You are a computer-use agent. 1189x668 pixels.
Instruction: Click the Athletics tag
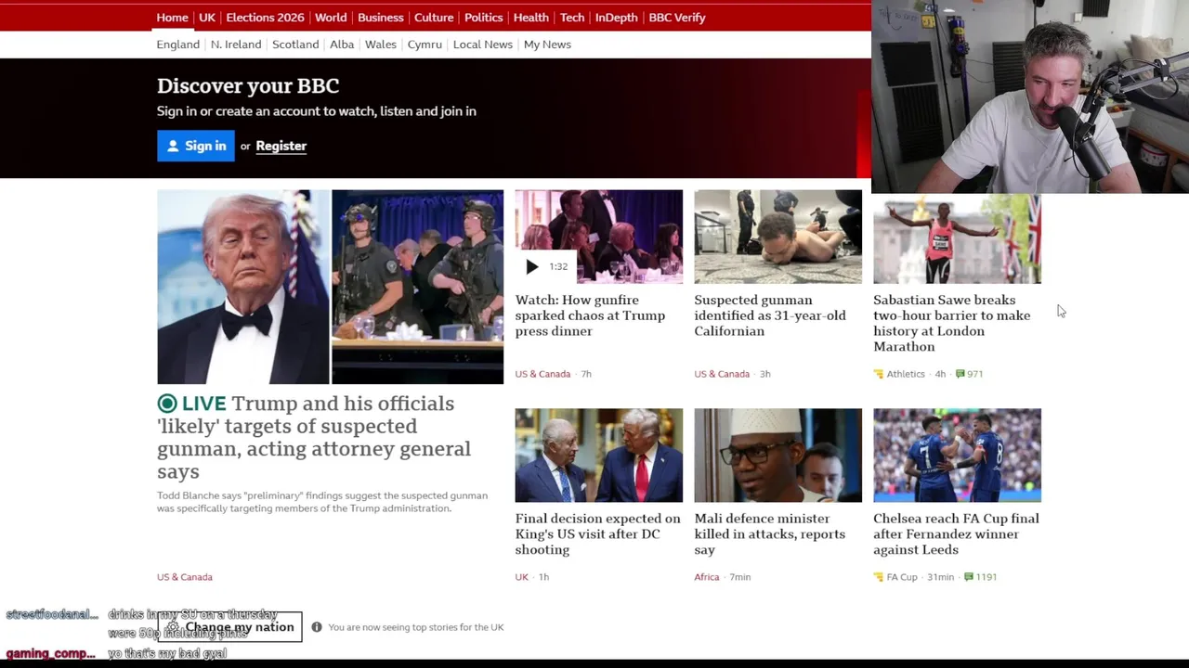906,374
